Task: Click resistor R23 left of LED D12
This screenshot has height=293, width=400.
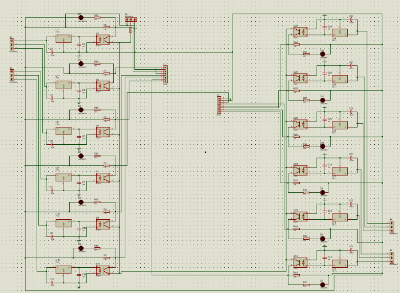Action: coord(306,54)
